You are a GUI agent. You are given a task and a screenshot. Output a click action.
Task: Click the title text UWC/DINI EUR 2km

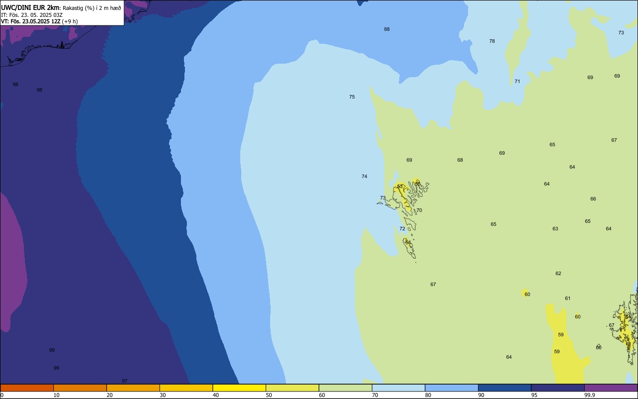pyautogui.click(x=30, y=7)
